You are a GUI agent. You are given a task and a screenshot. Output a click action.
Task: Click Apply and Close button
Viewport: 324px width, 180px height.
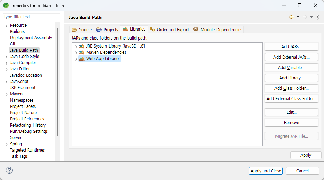click(x=266, y=171)
